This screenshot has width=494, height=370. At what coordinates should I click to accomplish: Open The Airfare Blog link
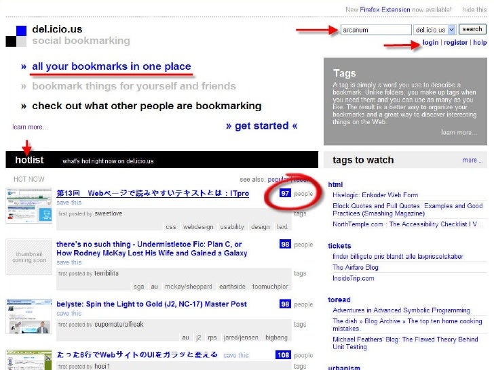(356, 268)
